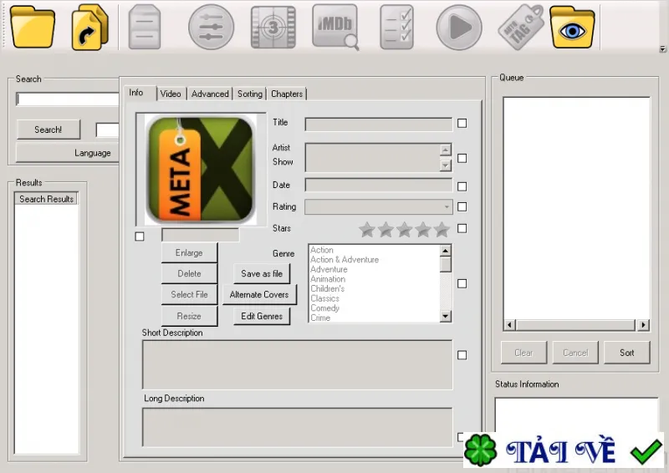Click Save as file button
The image size is (669, 473).
tap(262, 274)
